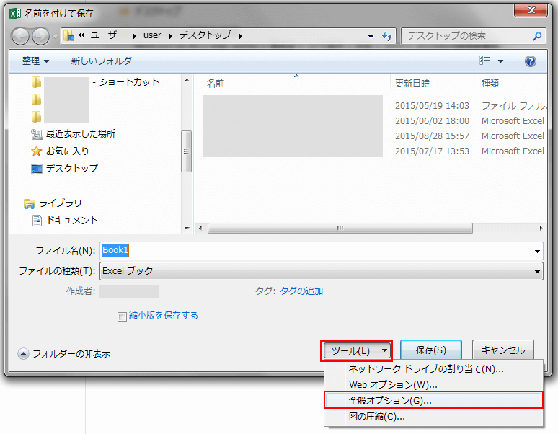Open recent locations dropdown beside navigation arrows
This screenshot has height=434, width=558.
(55, 36)
